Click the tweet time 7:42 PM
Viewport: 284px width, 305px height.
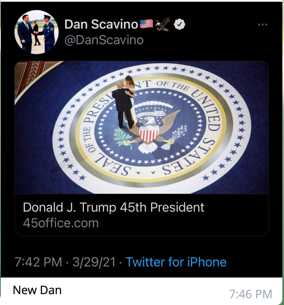pos(38,262)
